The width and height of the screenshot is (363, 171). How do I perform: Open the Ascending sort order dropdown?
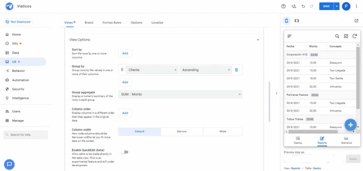[x=205, y=70]
